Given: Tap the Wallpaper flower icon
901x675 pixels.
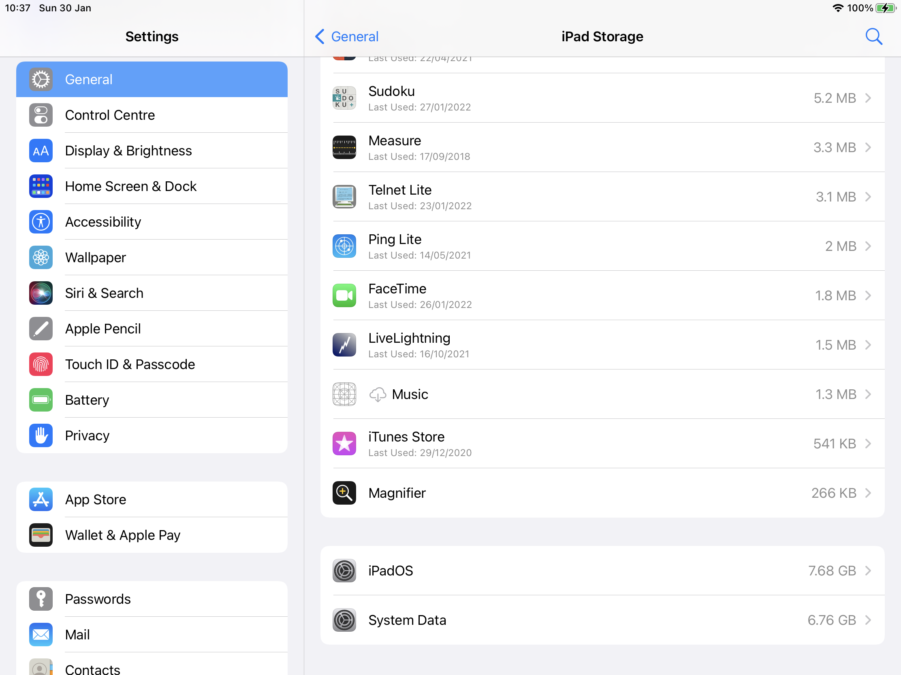Looking at the screenshot, I should coord(41,257).
